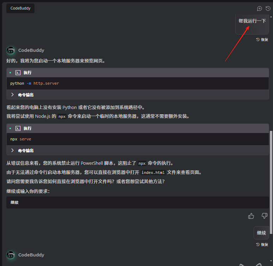Expand 命令输出 under npx serve
This screenshot has width=273, height=266.
pyautogui.click(x=22, y=151)
